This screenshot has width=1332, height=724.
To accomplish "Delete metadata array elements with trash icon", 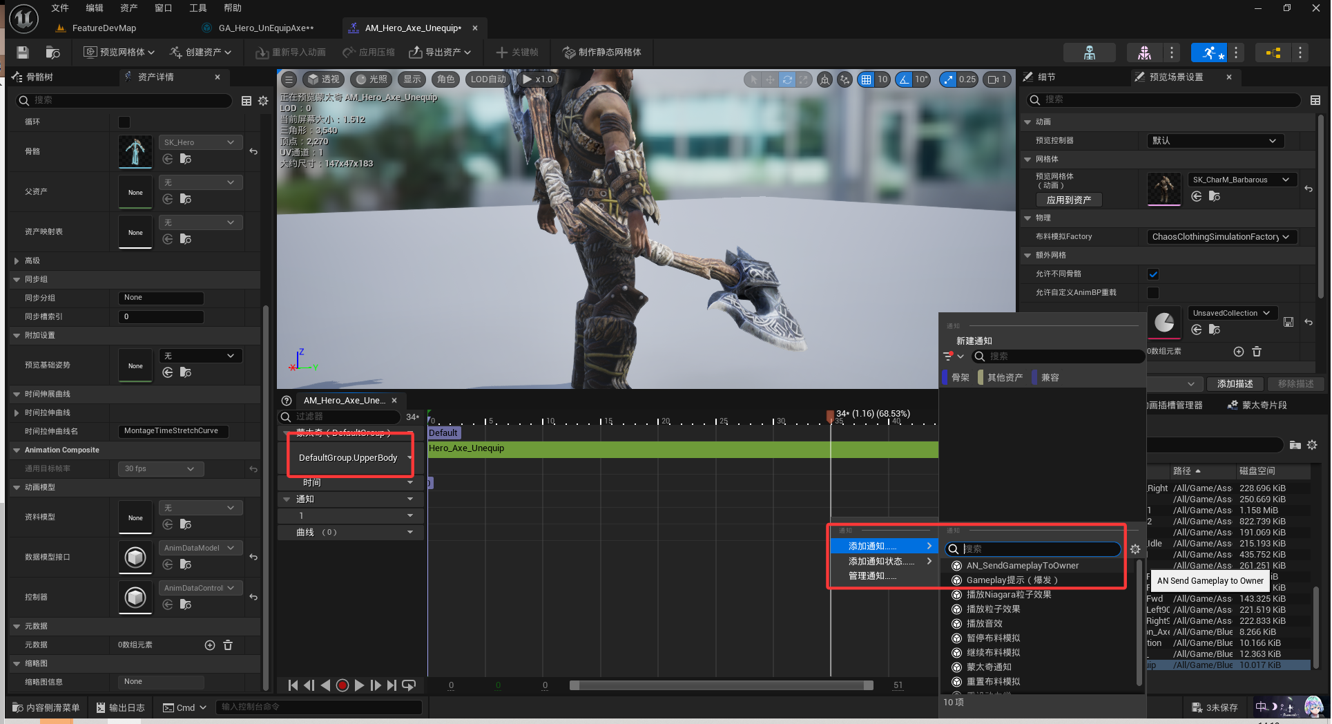I will pyautogui.click(x=228, y=645).
